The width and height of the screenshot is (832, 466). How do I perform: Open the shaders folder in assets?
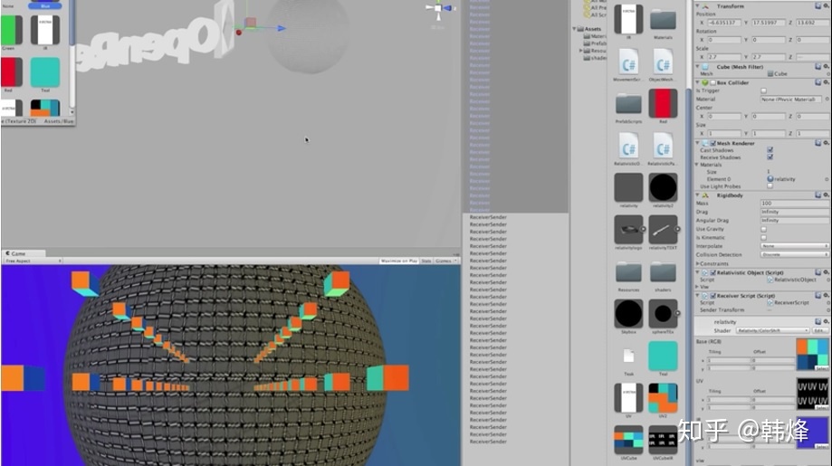663,272
